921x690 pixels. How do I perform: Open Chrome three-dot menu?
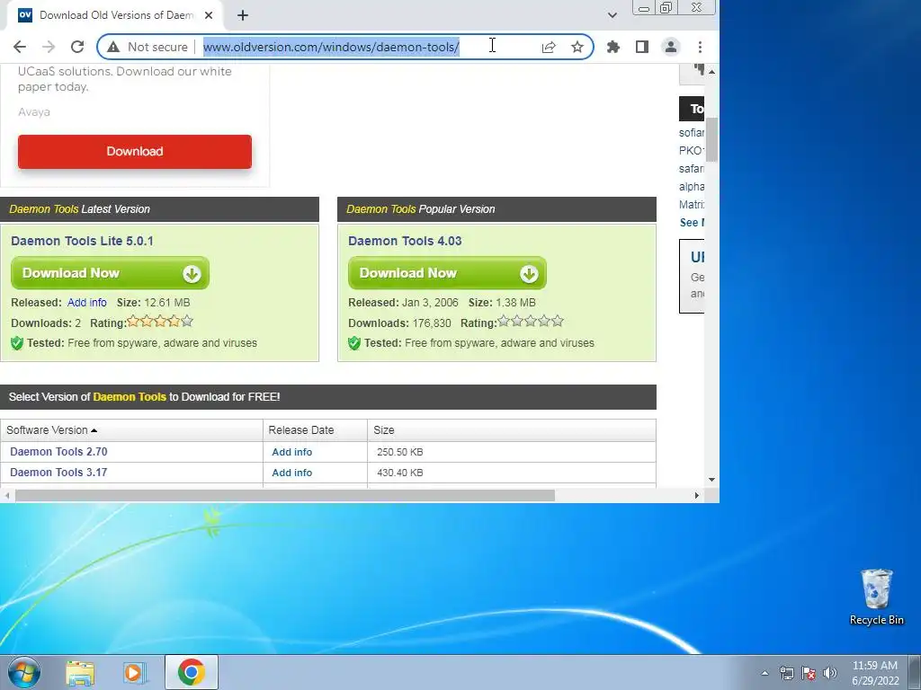700,47
